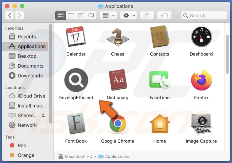This screenshot has width=232, height=163.
Task: Open Documents in the sidebar
Action: [x=25, y=66]
